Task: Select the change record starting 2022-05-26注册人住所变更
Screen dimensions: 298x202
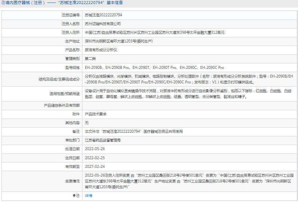Action: [189, 181]
